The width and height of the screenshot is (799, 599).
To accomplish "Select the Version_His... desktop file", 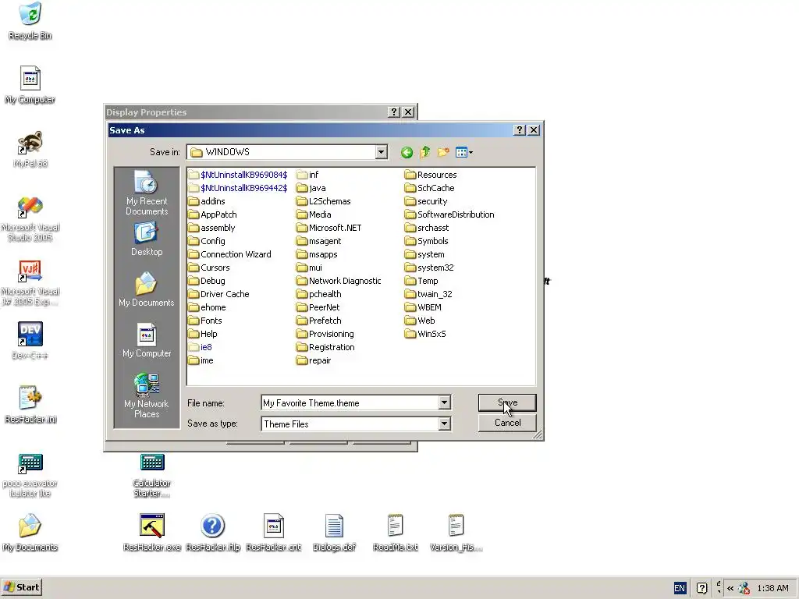I will tap(456, 533).
